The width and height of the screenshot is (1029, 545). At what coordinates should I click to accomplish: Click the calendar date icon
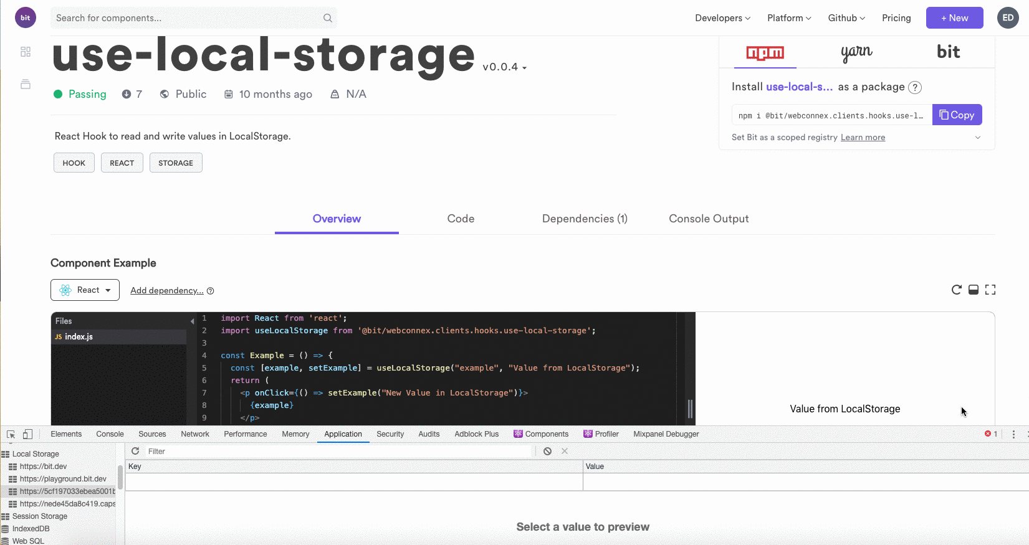coord(229,94)
